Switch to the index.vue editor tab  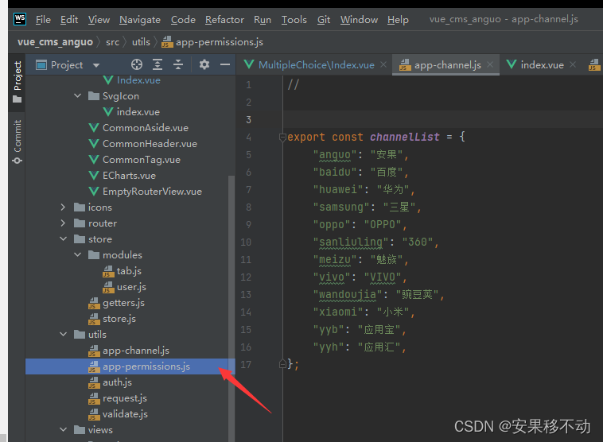542,65
